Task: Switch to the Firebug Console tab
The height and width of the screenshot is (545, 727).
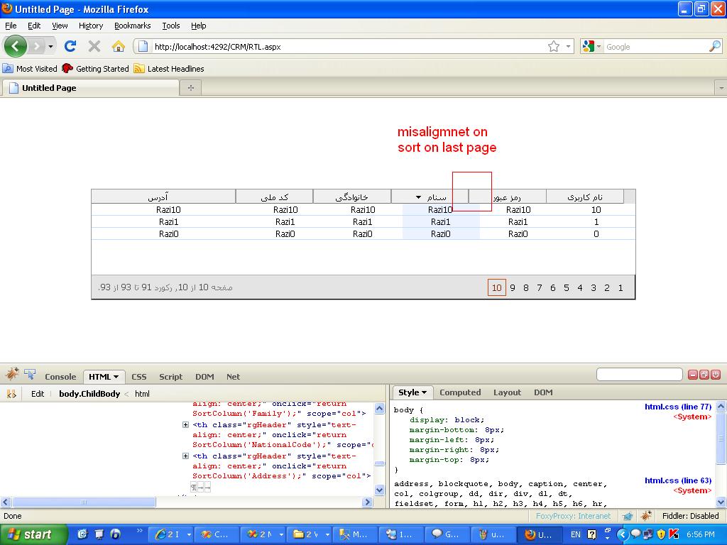Action: 60,377
